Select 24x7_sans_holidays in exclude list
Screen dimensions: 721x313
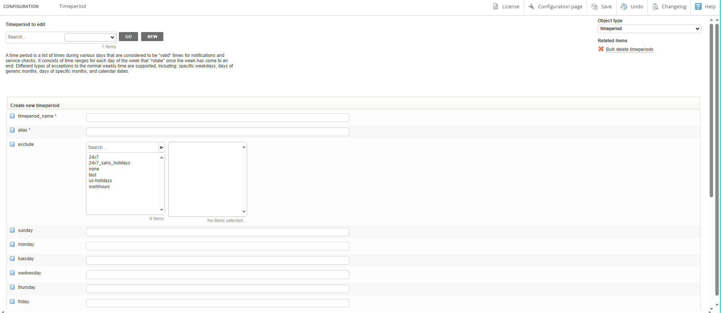click(109, 163)
